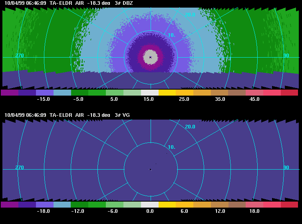Click the '10.' range ring label in DBZ panel
The image size is (302, 224).
tap(172, 35)
